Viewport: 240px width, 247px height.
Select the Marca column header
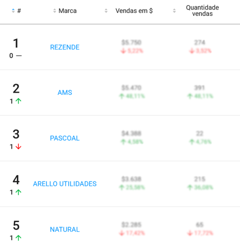[x=68, y=11]
